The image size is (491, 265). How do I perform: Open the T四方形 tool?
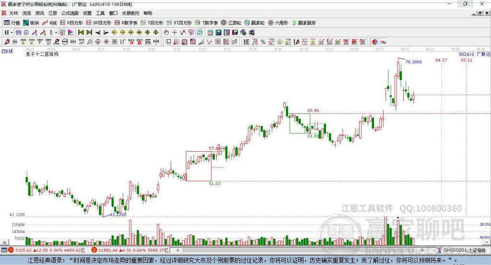[x=152, y=23]
